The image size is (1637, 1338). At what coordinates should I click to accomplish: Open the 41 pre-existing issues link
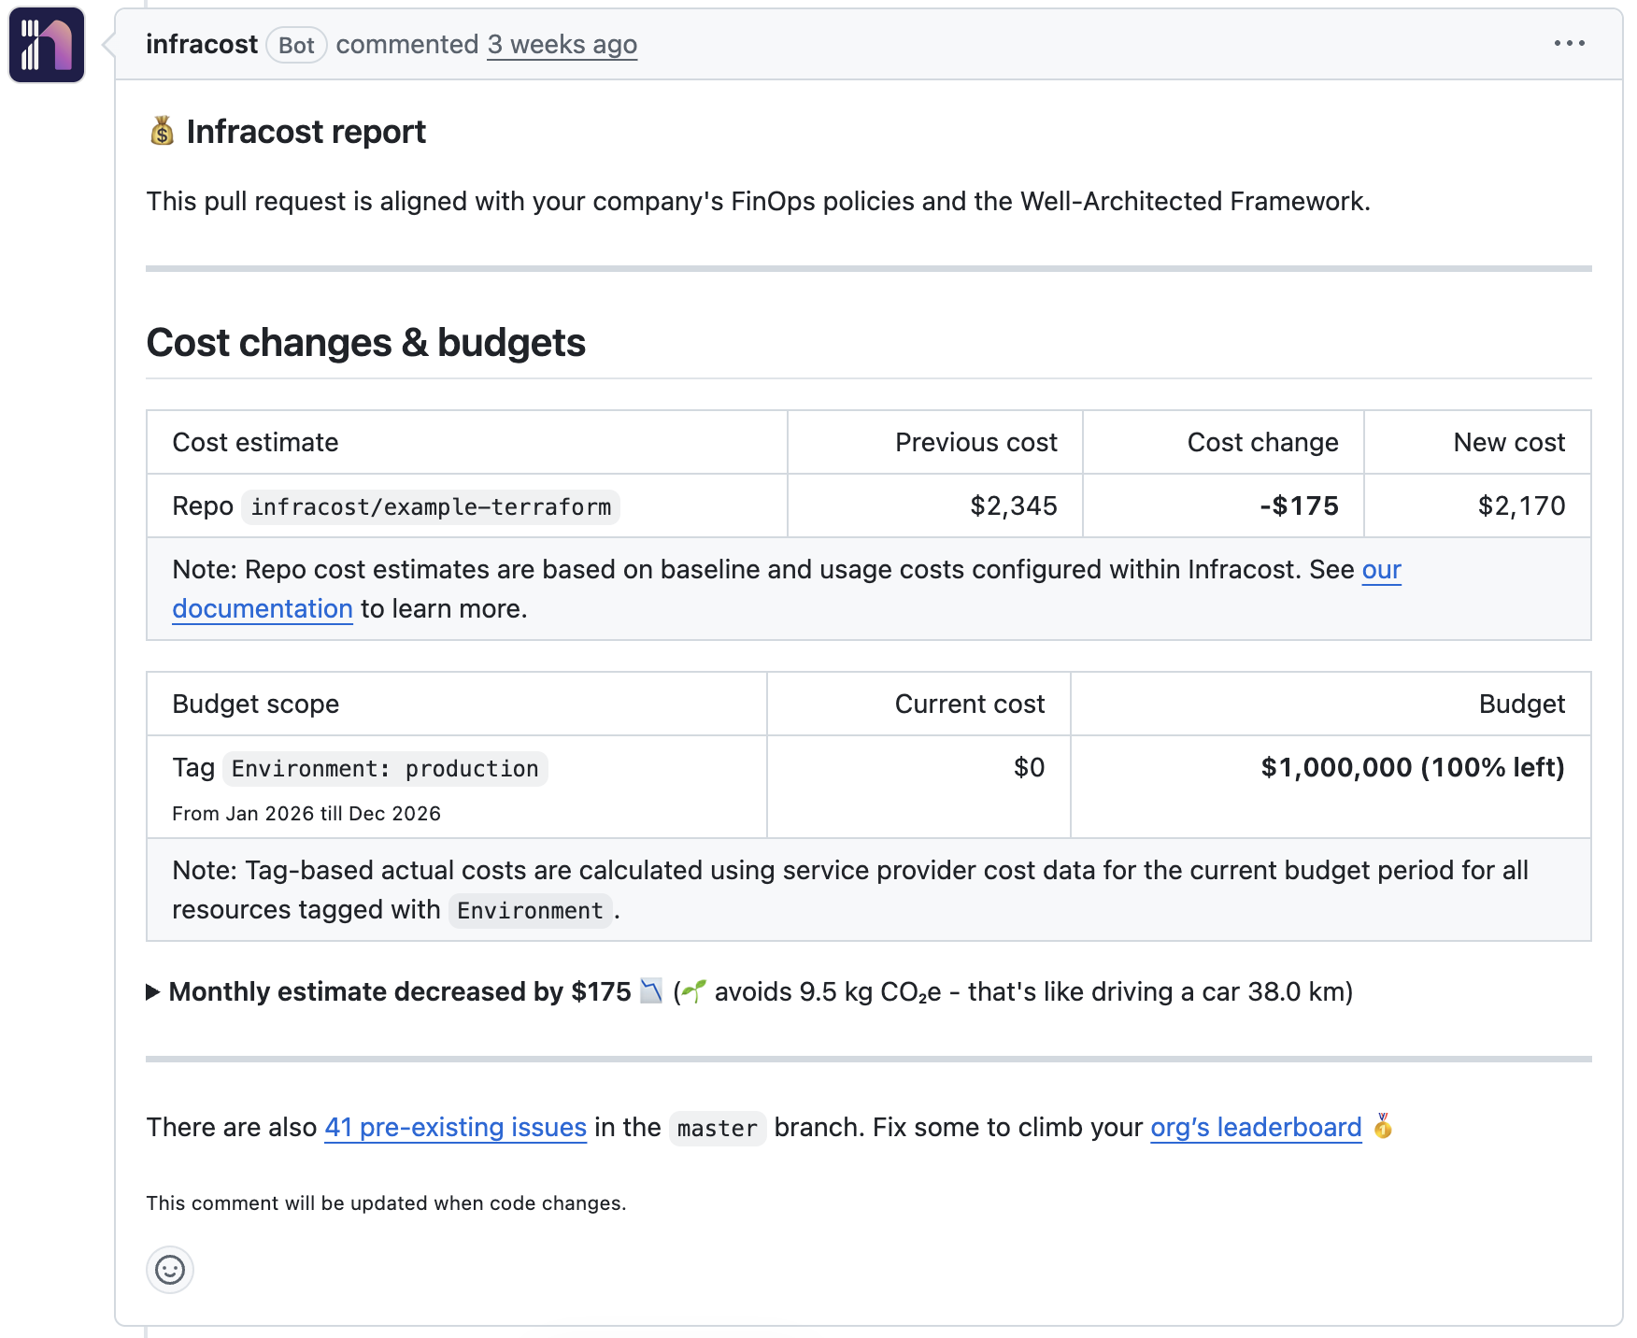[x=454, y=1128]
